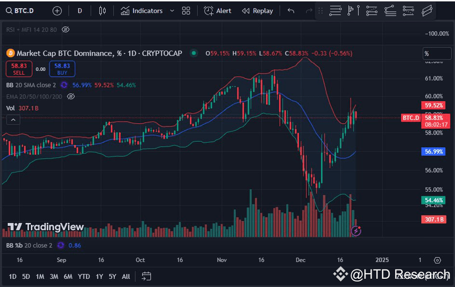Click the Vol 307.1 B legend
This screenshot has height=287, width=455.
[x=23, y=108]
